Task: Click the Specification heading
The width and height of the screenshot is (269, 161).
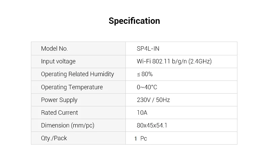Action: 134,21
